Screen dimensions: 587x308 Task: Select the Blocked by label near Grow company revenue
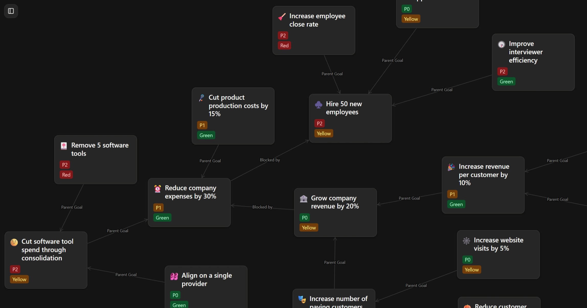(x=262, y=207)
